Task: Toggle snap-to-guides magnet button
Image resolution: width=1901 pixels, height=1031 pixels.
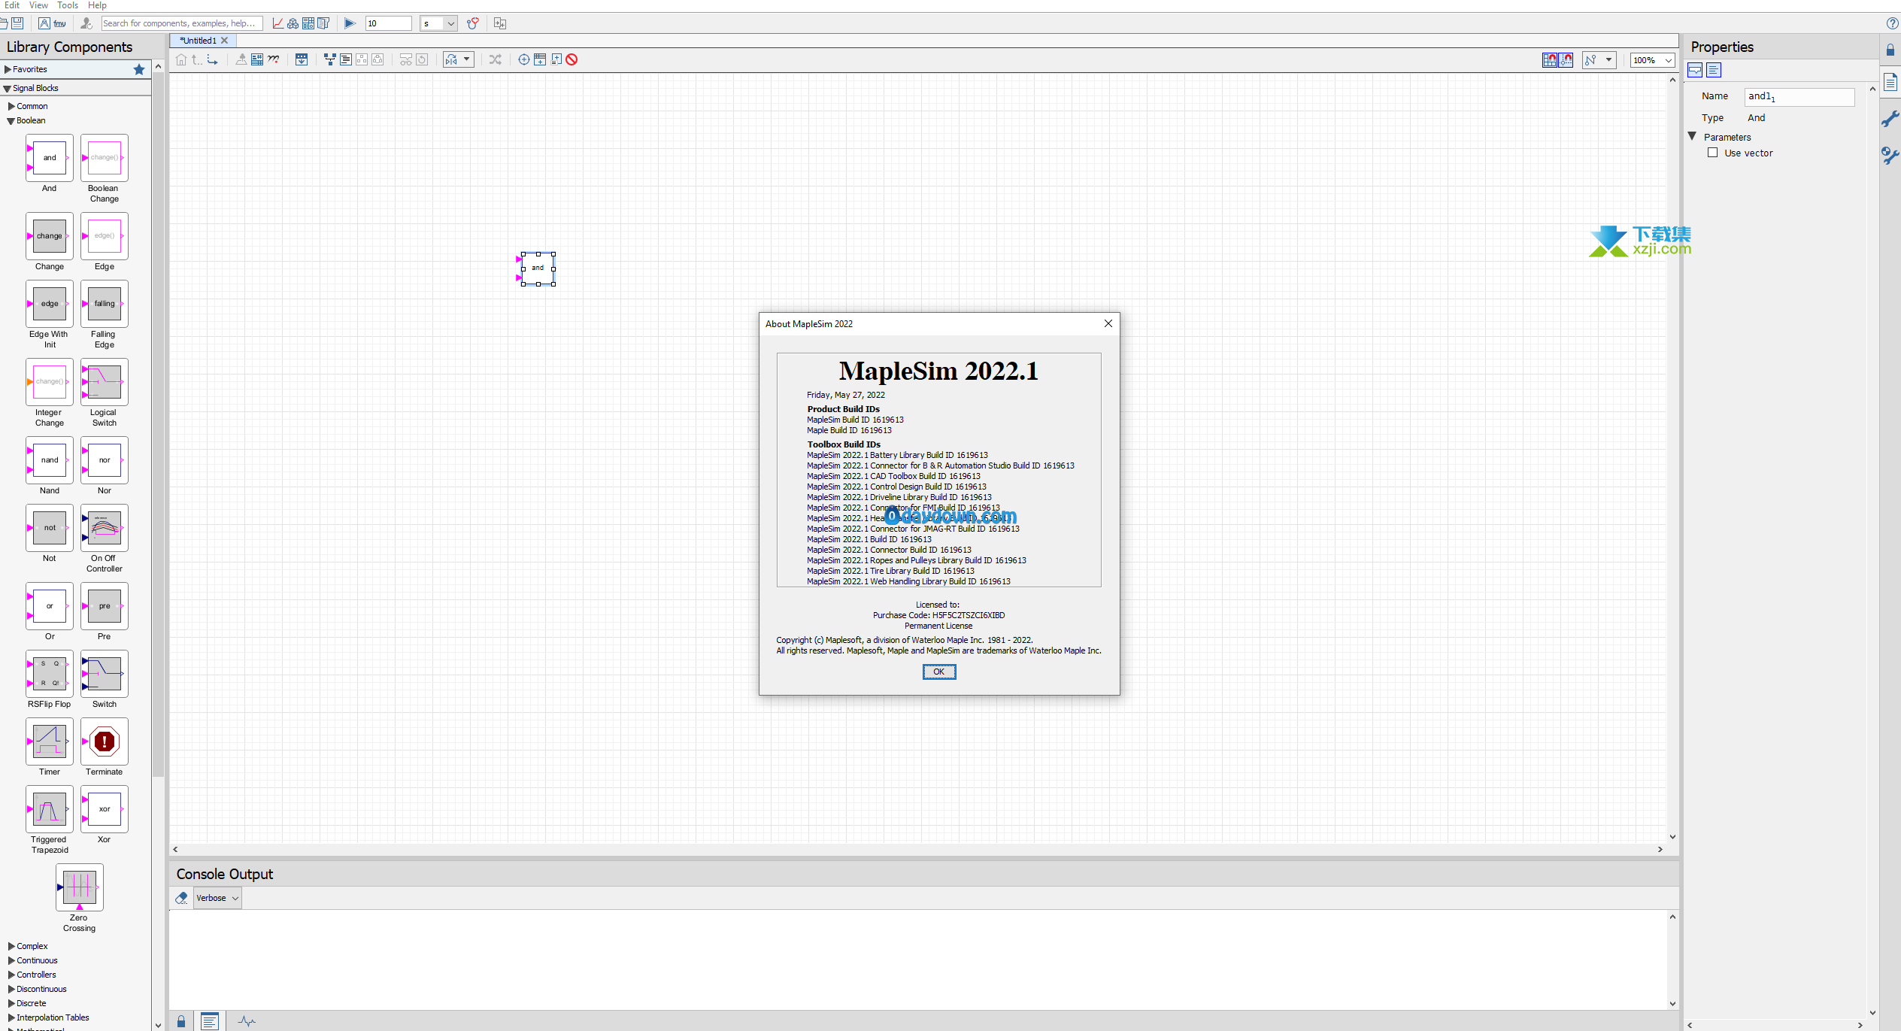Action: tap(1566, 60)
